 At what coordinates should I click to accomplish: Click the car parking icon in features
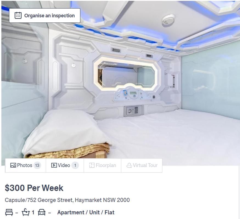[42, 212]
